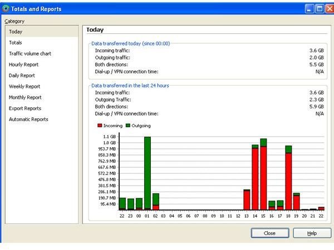Open Help via the Help button

(x=312, y=233)
